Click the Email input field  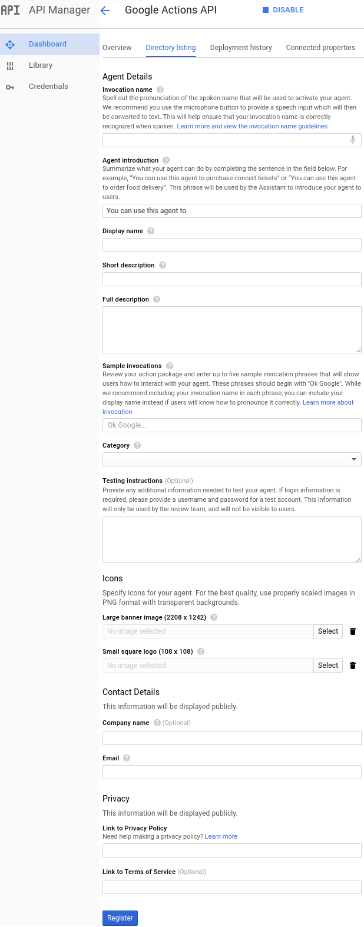pos(232,772)
